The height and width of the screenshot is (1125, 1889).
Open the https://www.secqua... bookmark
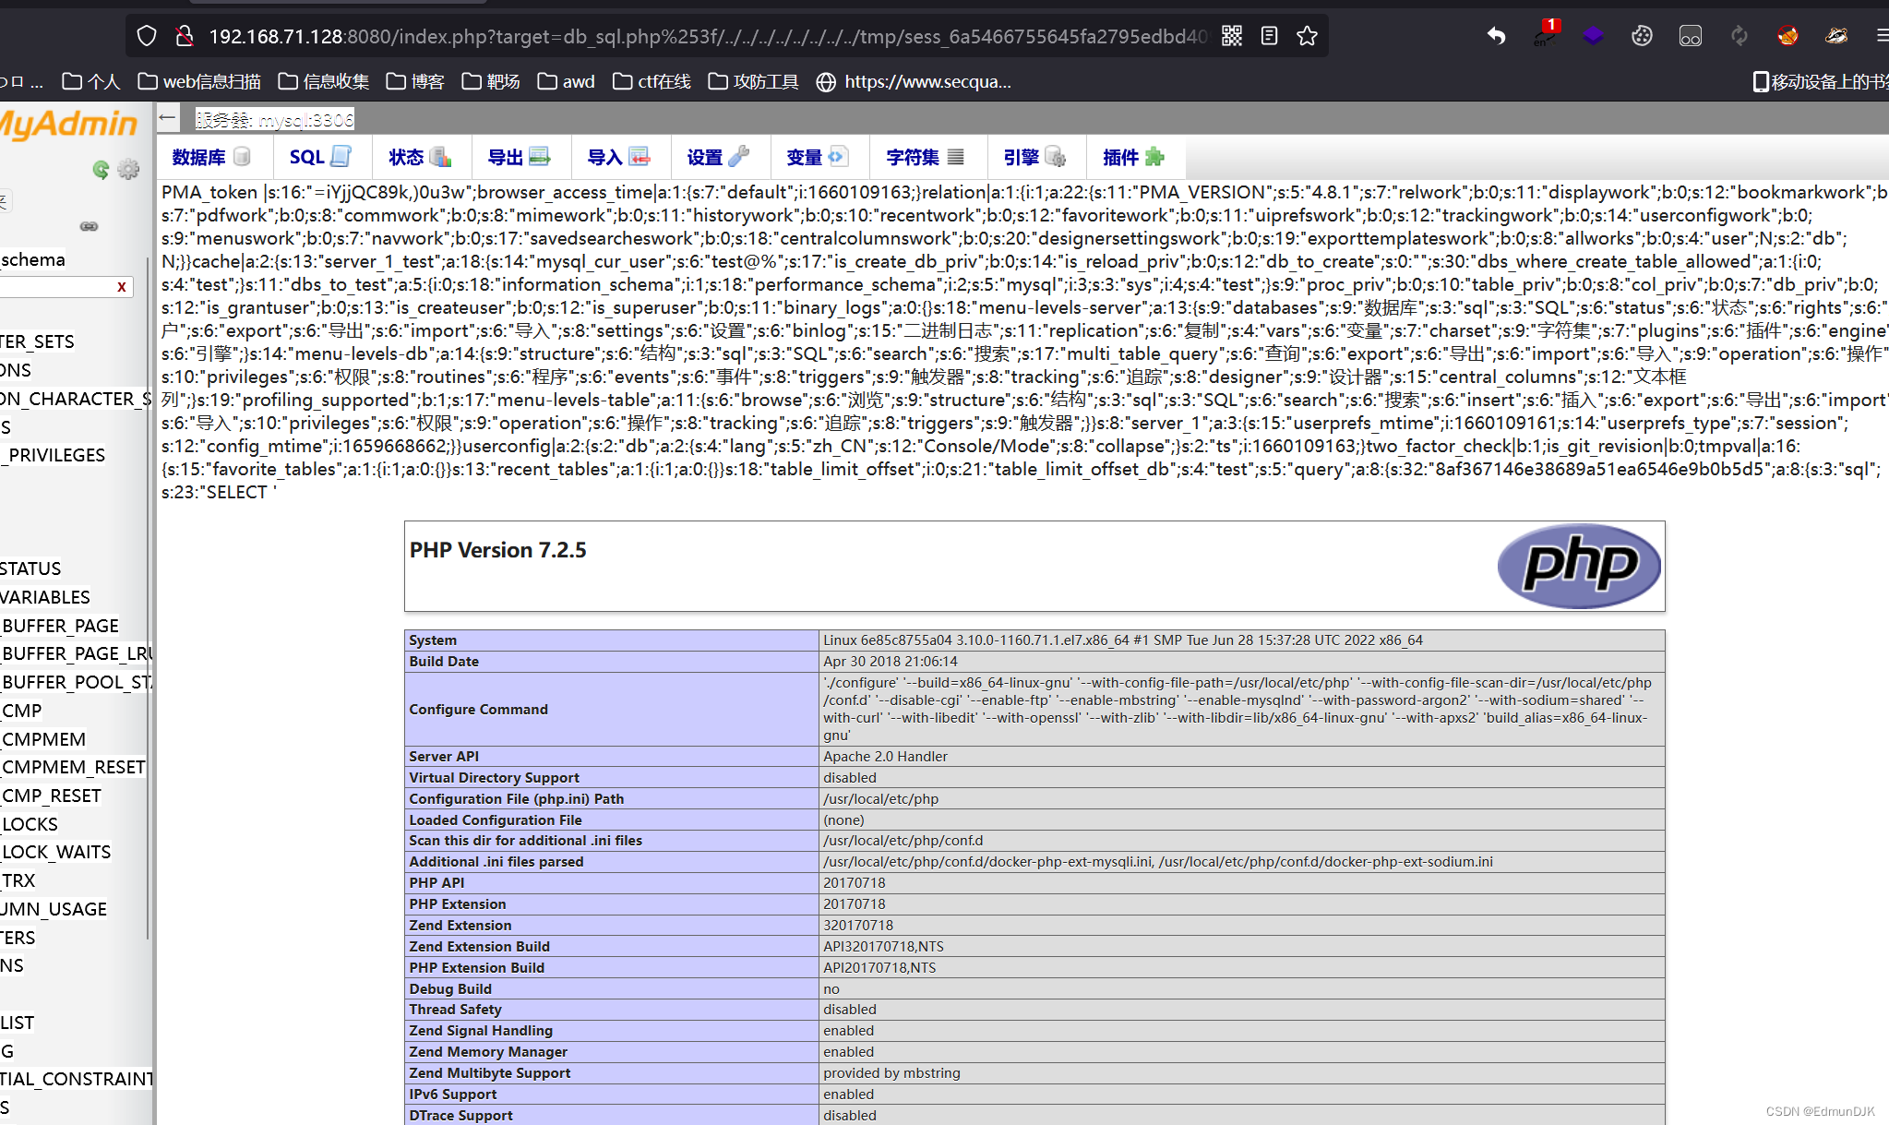click(914, 81)
